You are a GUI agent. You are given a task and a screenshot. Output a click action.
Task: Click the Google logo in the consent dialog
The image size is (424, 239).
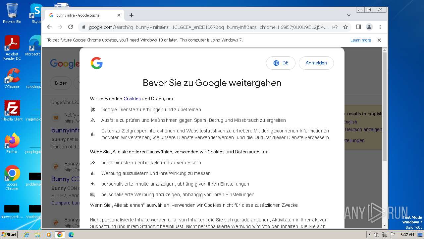point(97,63)
